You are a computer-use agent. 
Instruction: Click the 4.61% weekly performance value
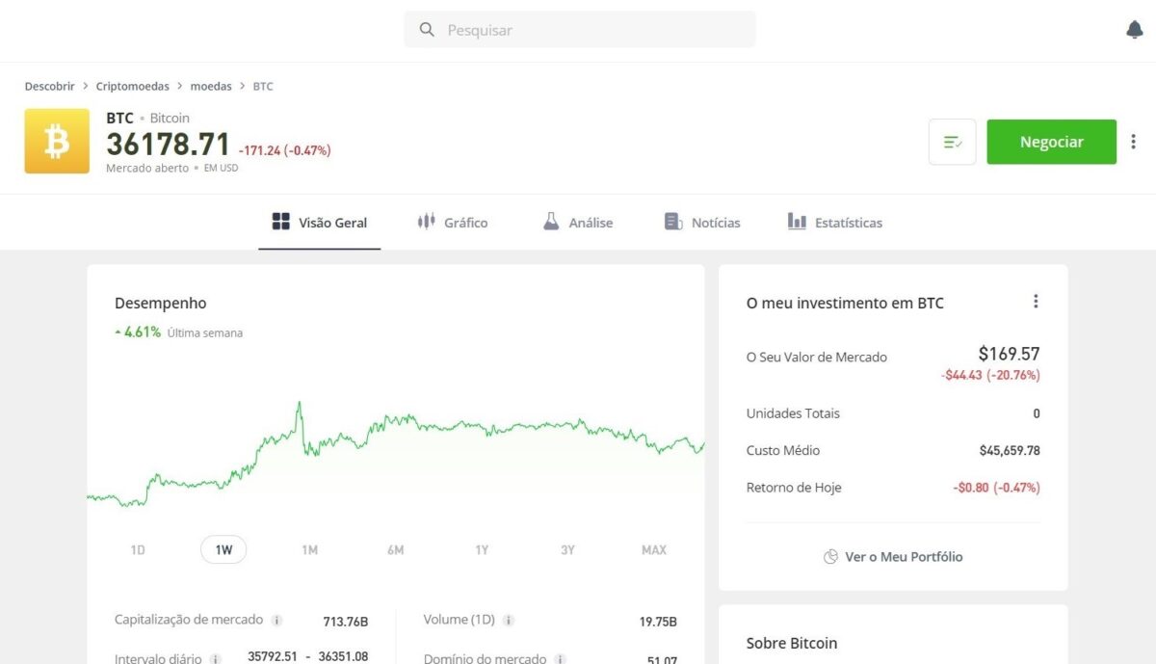coord(143,332)
